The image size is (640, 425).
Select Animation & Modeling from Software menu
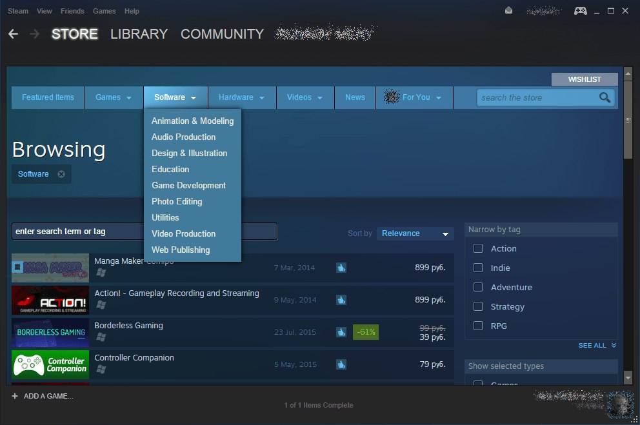[193, 121]
